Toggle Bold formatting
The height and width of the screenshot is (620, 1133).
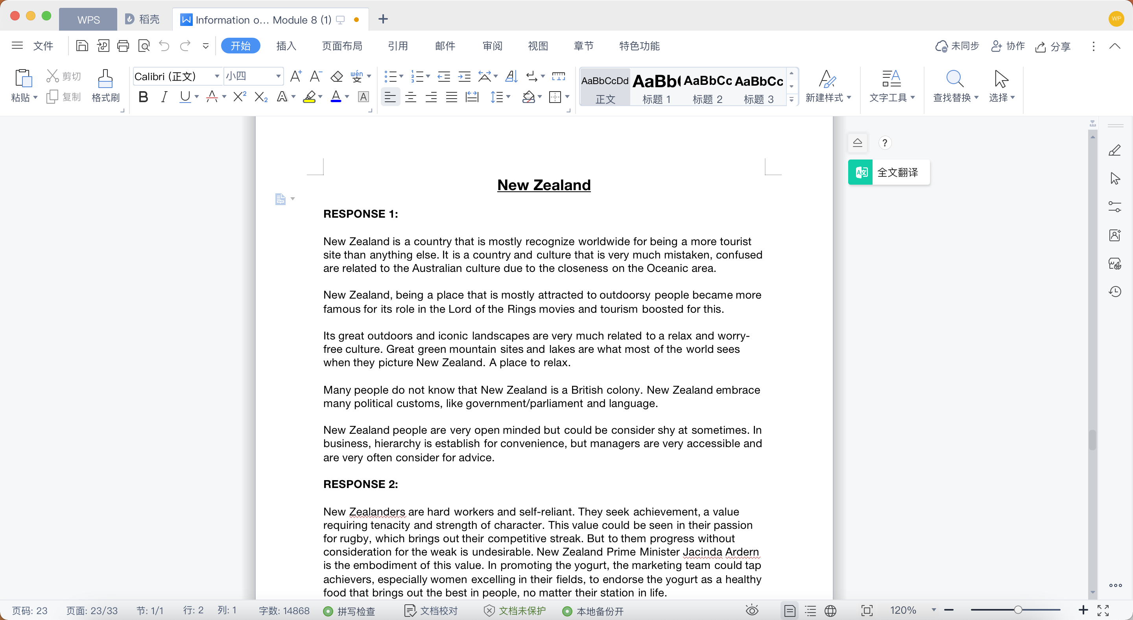click(x=143, y=97)
